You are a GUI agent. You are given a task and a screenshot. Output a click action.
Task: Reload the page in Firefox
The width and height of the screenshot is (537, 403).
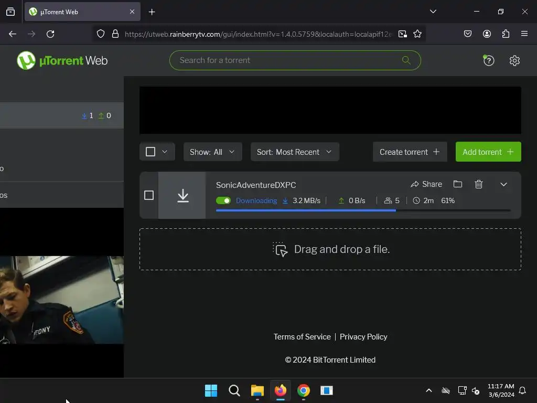tap(50, 34)
